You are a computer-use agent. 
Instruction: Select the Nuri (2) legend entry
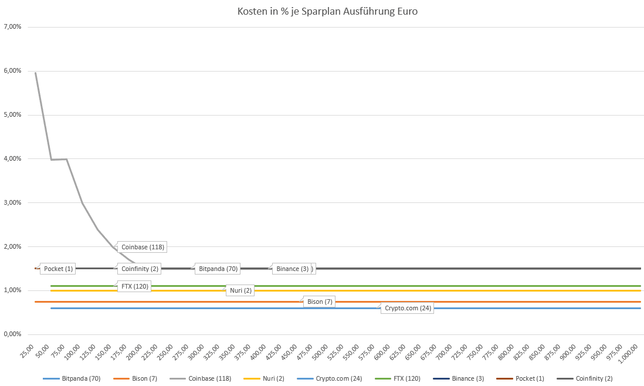point(264,378)
